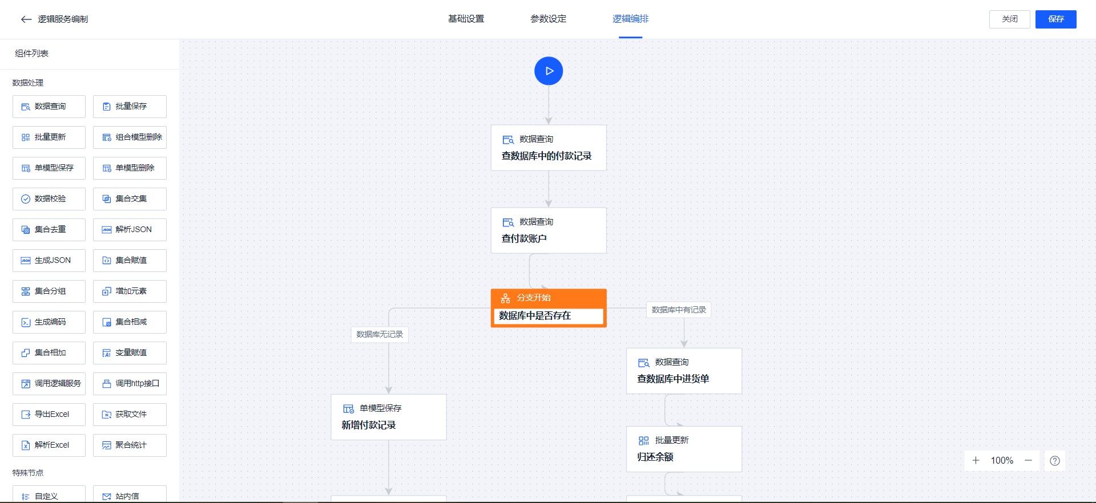Select the 聚合统计 component
The width and height of the screenshot is (1096, 503).
(x=130, y=445)
